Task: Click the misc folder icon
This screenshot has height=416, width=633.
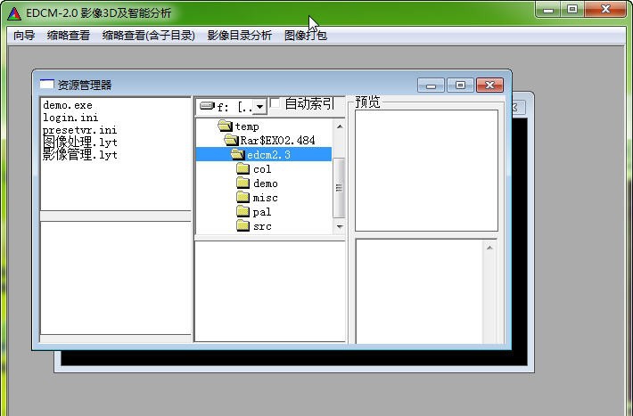Action: pyautogui.click(x=243, y=197)
